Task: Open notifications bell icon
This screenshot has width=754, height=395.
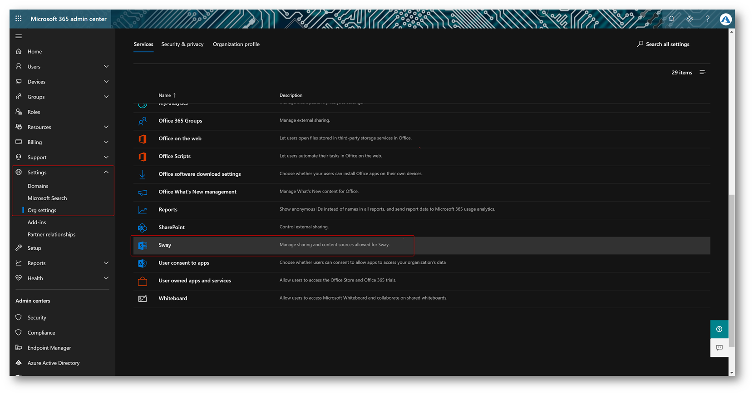Action: click(671, 19)
